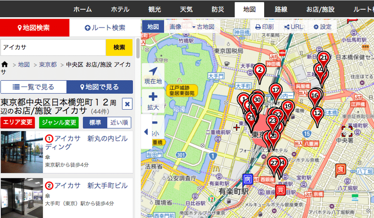Zoom in with the 拡大 plus button
This screenshot has width=374, height=218.
coord(153,101)
